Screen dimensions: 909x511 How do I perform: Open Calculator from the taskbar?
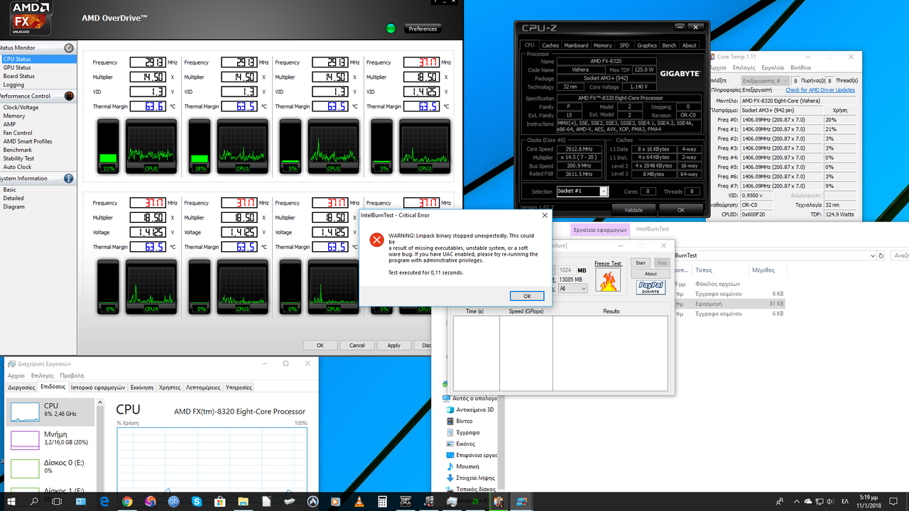point(382,501)
